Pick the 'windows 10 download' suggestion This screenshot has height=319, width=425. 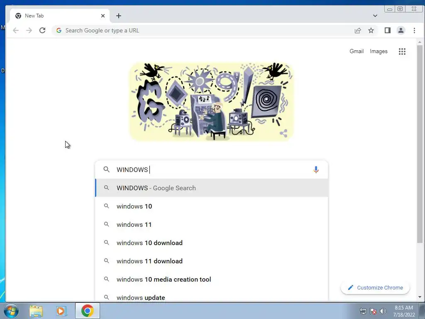point(211,243)
